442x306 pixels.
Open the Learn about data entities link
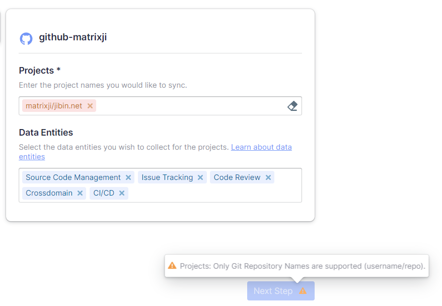click(261, 147)
